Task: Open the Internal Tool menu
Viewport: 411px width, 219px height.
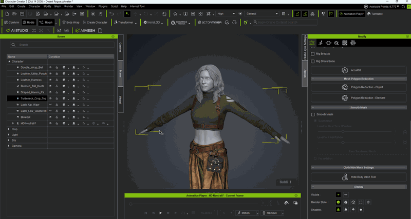Action: pos(137,6)
